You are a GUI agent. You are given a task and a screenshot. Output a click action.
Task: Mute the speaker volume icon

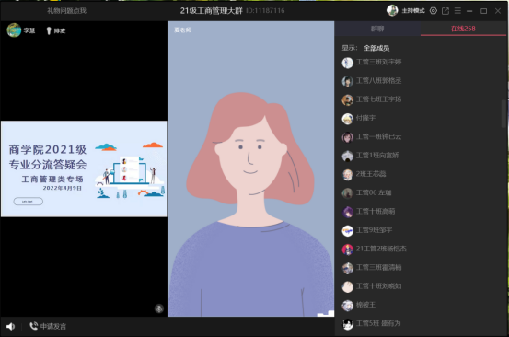10,326
